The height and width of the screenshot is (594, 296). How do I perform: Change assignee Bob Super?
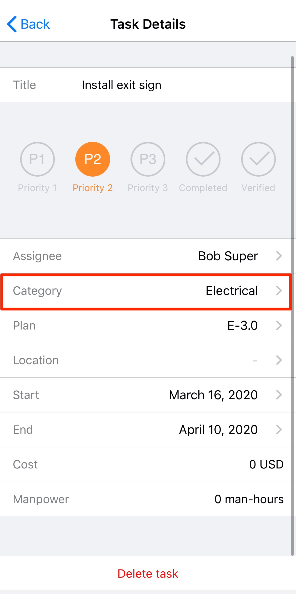(228, 256)
